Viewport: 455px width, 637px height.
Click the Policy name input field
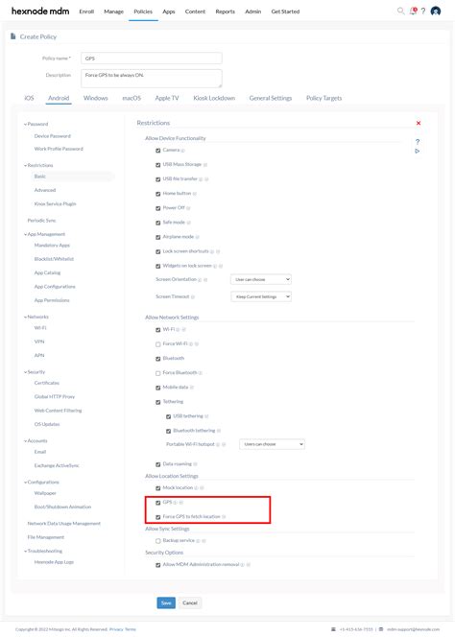tap(152, 59)
